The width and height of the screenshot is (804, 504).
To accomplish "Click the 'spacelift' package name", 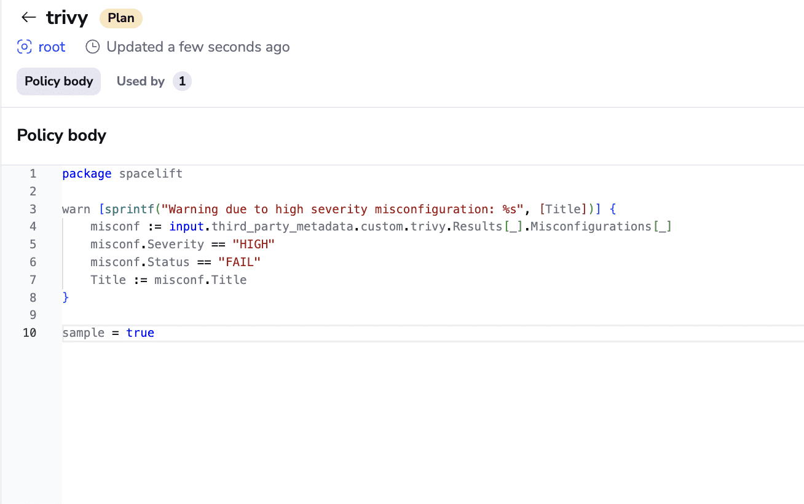I will [x=151, y=173].
